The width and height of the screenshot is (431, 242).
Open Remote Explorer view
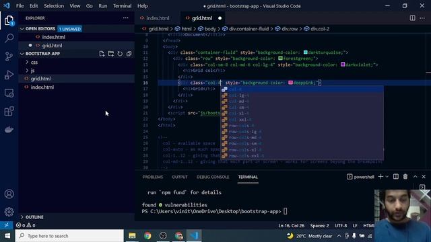point(9,93)
